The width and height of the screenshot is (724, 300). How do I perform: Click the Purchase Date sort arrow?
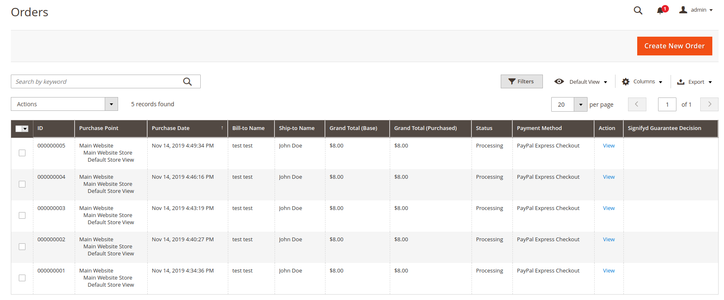pos(222,128)
